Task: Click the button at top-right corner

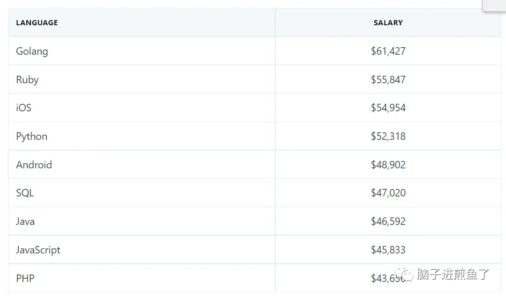Action: [494, 6]
